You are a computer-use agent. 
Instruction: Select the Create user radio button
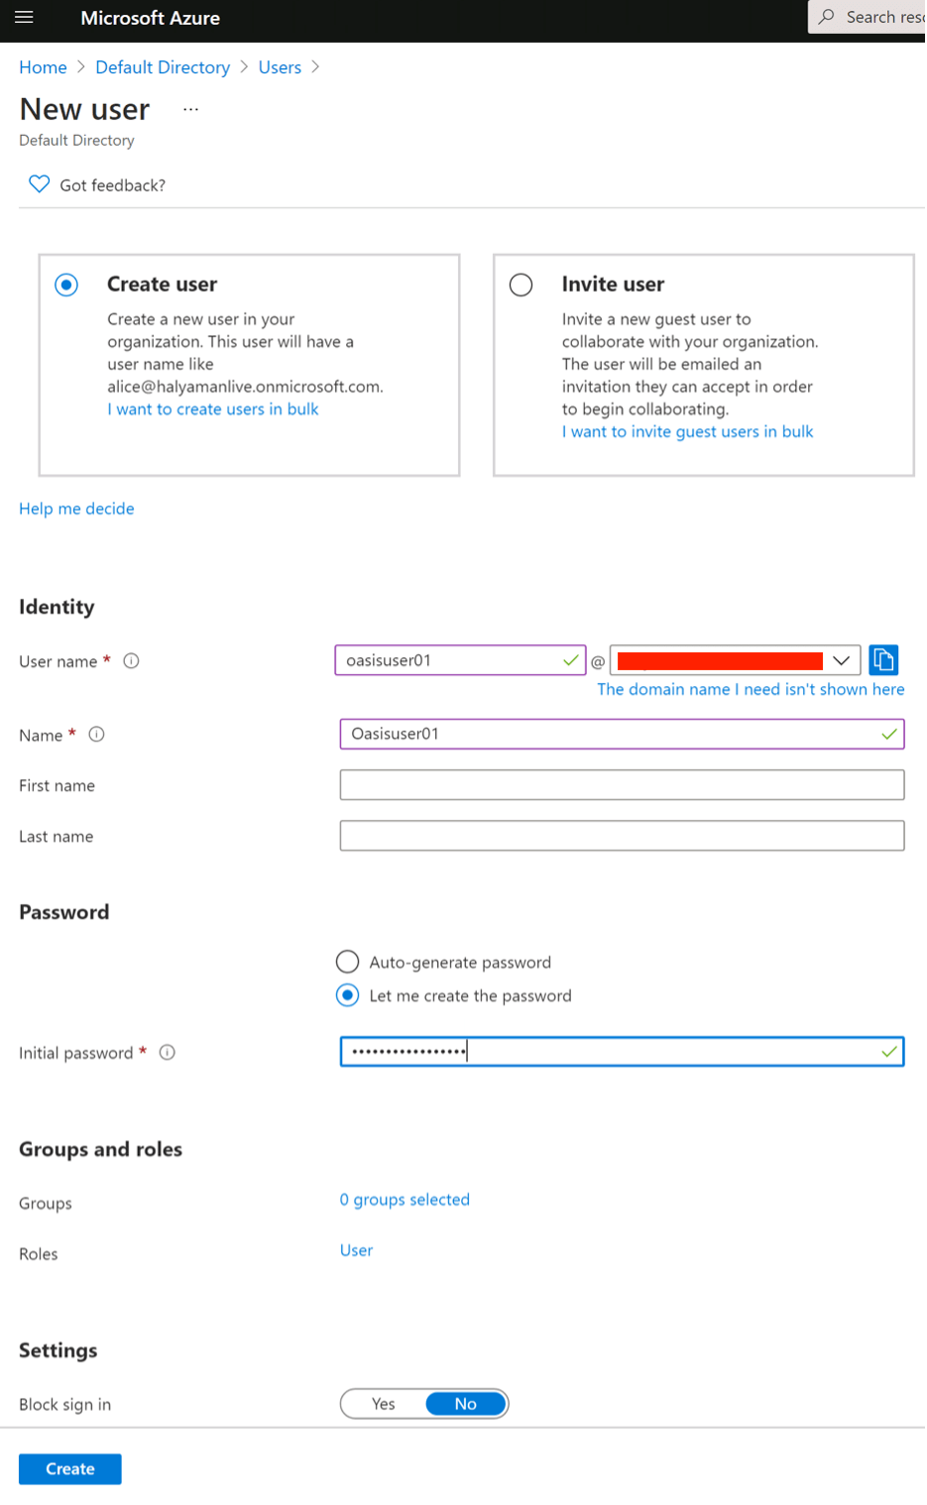[66, 286]
